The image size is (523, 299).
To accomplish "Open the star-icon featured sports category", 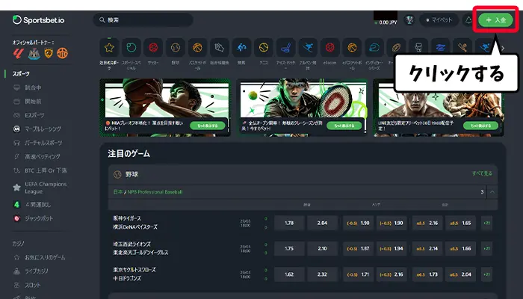I will [x=109, y=48].
